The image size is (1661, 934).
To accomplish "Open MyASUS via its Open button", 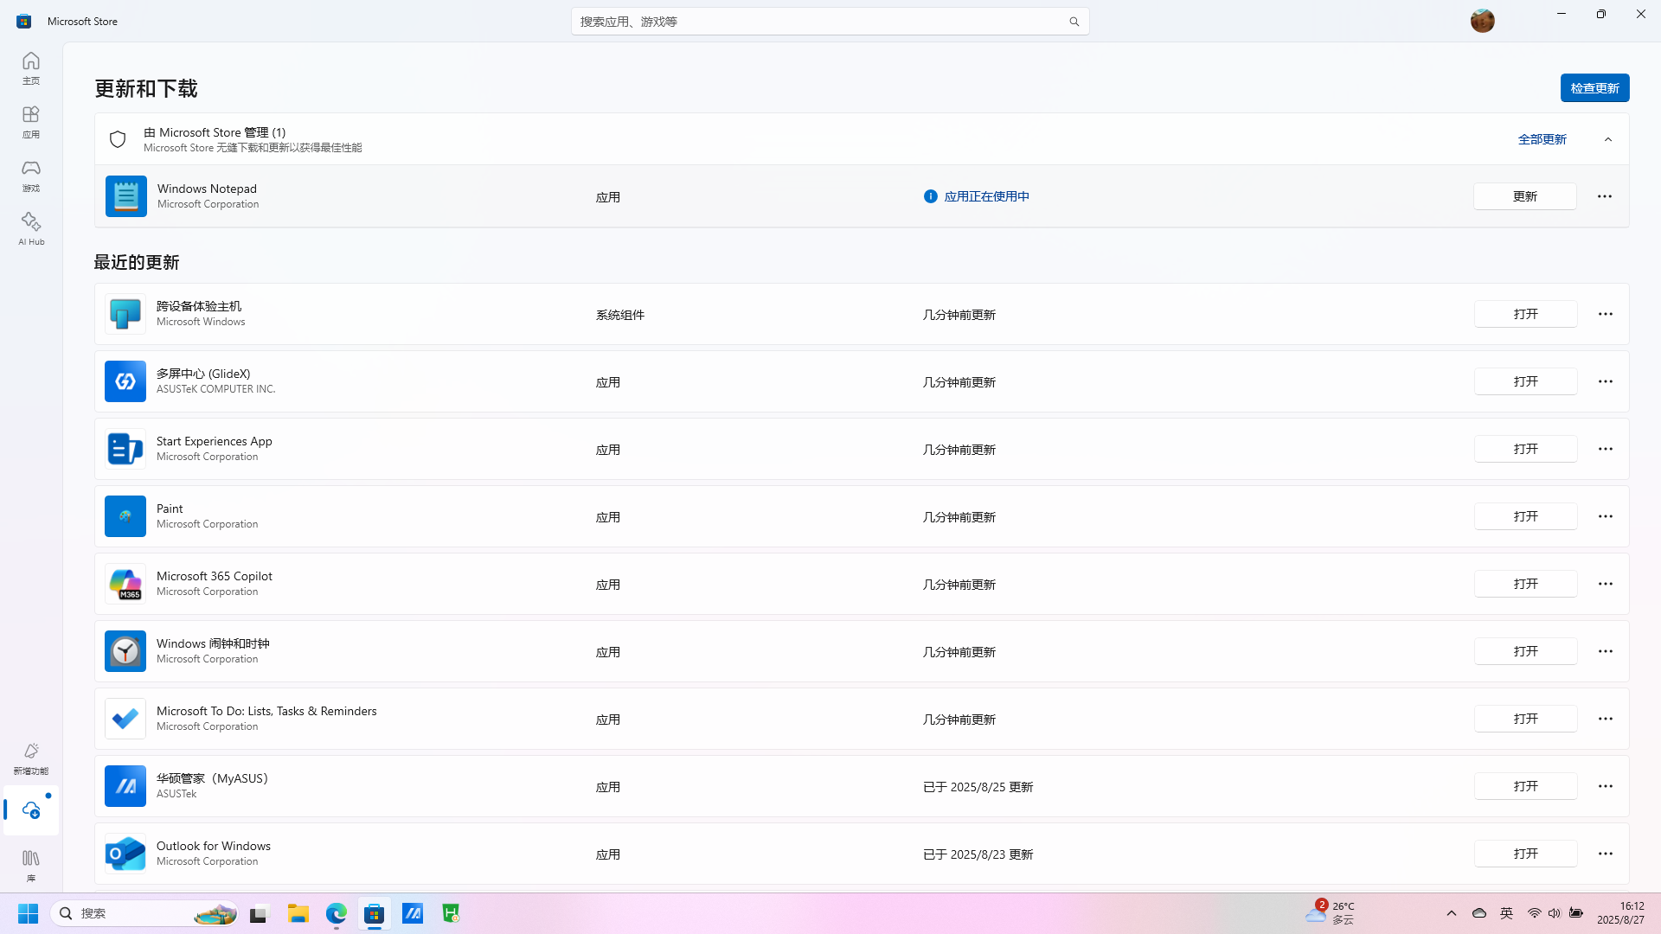I will [x=1525, y=786].
